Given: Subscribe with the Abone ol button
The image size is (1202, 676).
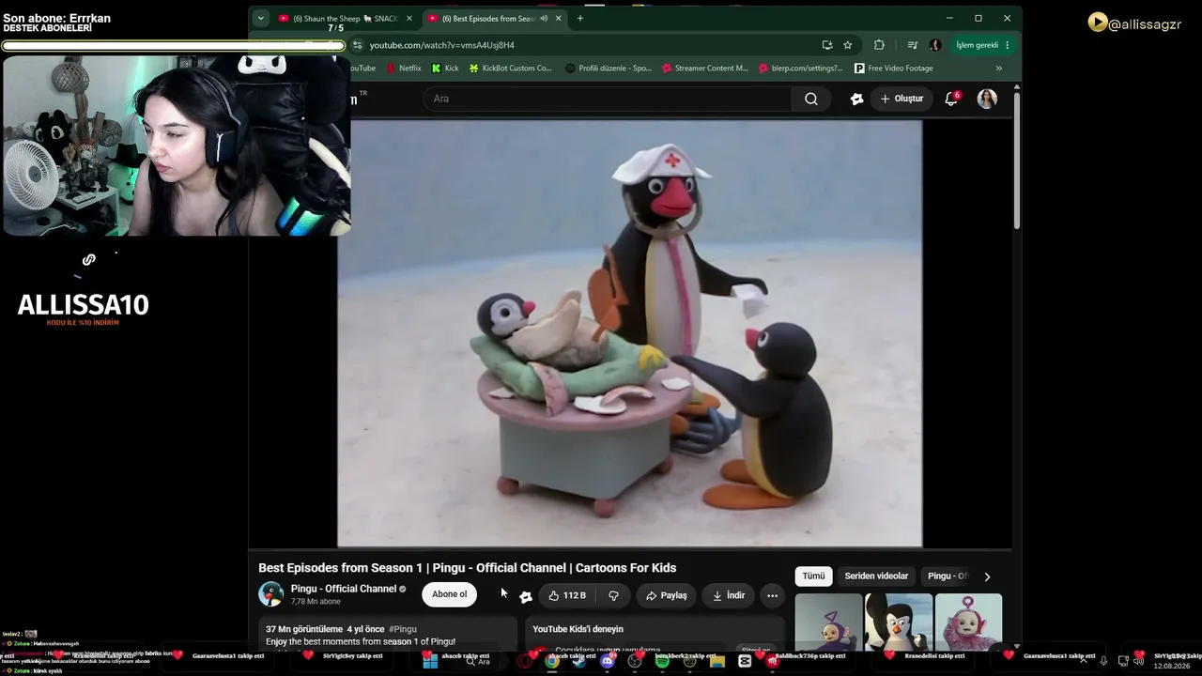Looking at the screenshot, I should tap(449, 594).
